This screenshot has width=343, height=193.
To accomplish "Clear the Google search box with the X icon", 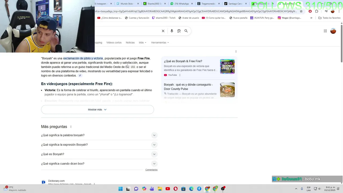I will (x=163, y=31).
